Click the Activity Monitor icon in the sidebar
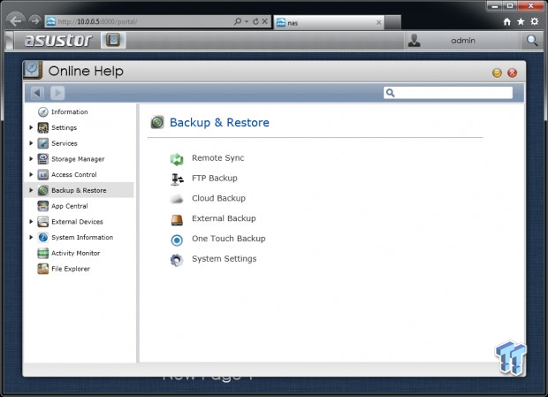Viewport: 548px width, 397px height. (x=43, y=253)
